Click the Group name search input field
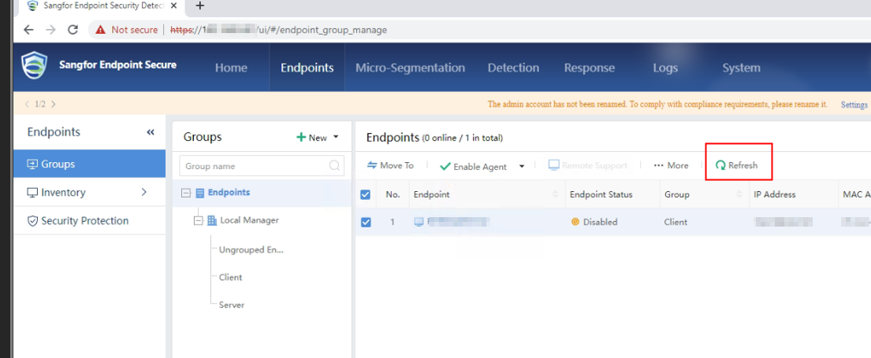Screen dimensions: 871x358 point(252,166)
